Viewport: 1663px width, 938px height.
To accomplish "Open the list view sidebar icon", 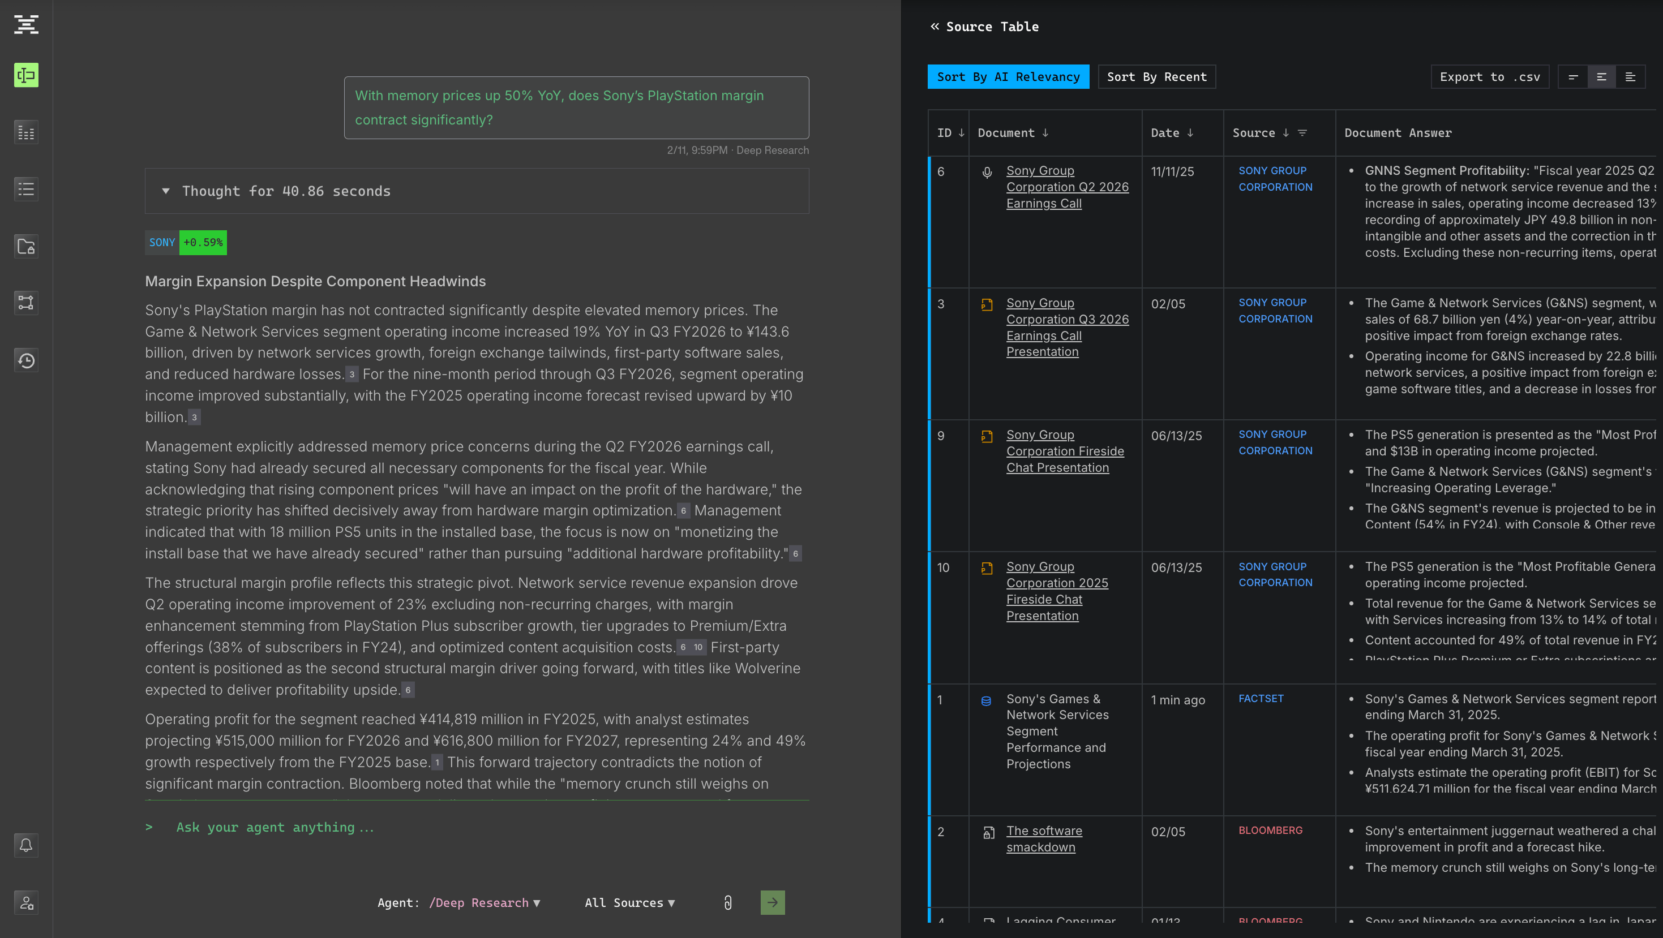I will pyautogui.click(x=26, y=189).
